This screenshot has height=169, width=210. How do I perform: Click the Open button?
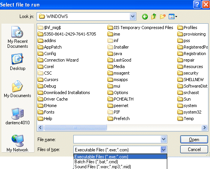194,140
